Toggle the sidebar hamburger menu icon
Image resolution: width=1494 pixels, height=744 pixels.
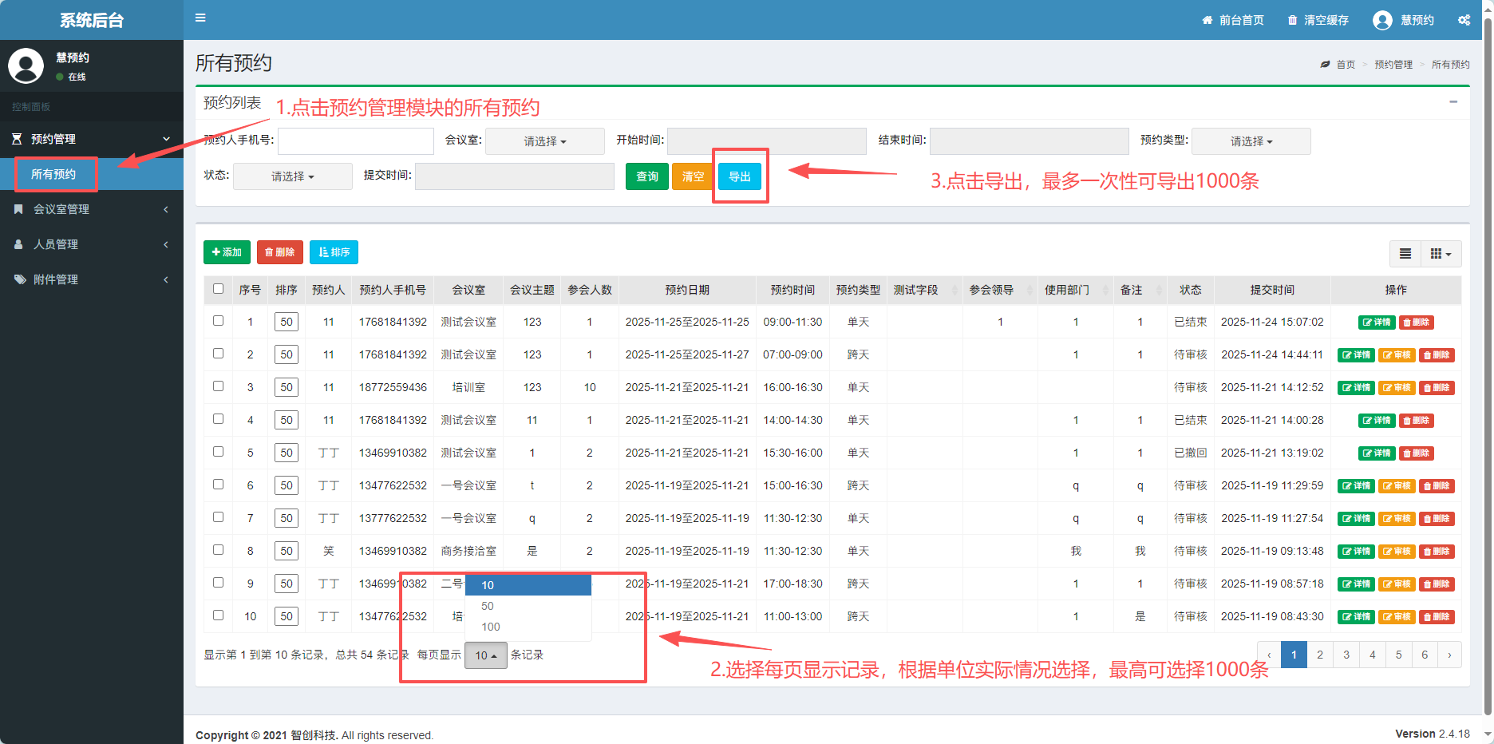pos(200,18)
